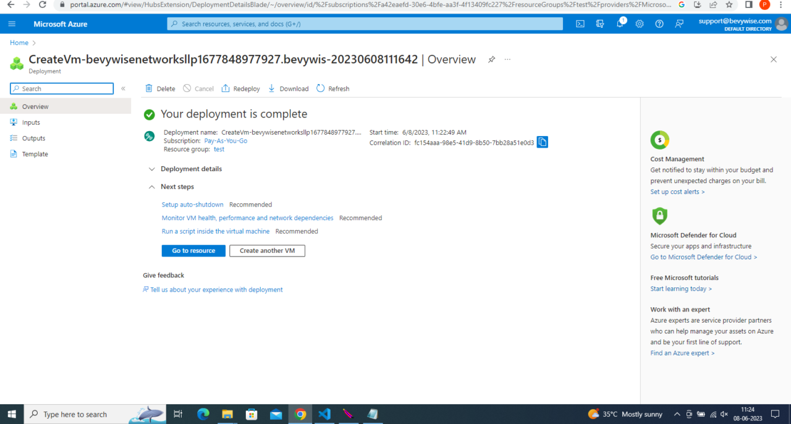Open Monitor VM health and performance link
The image size is (791, 424).
(248, 218)
